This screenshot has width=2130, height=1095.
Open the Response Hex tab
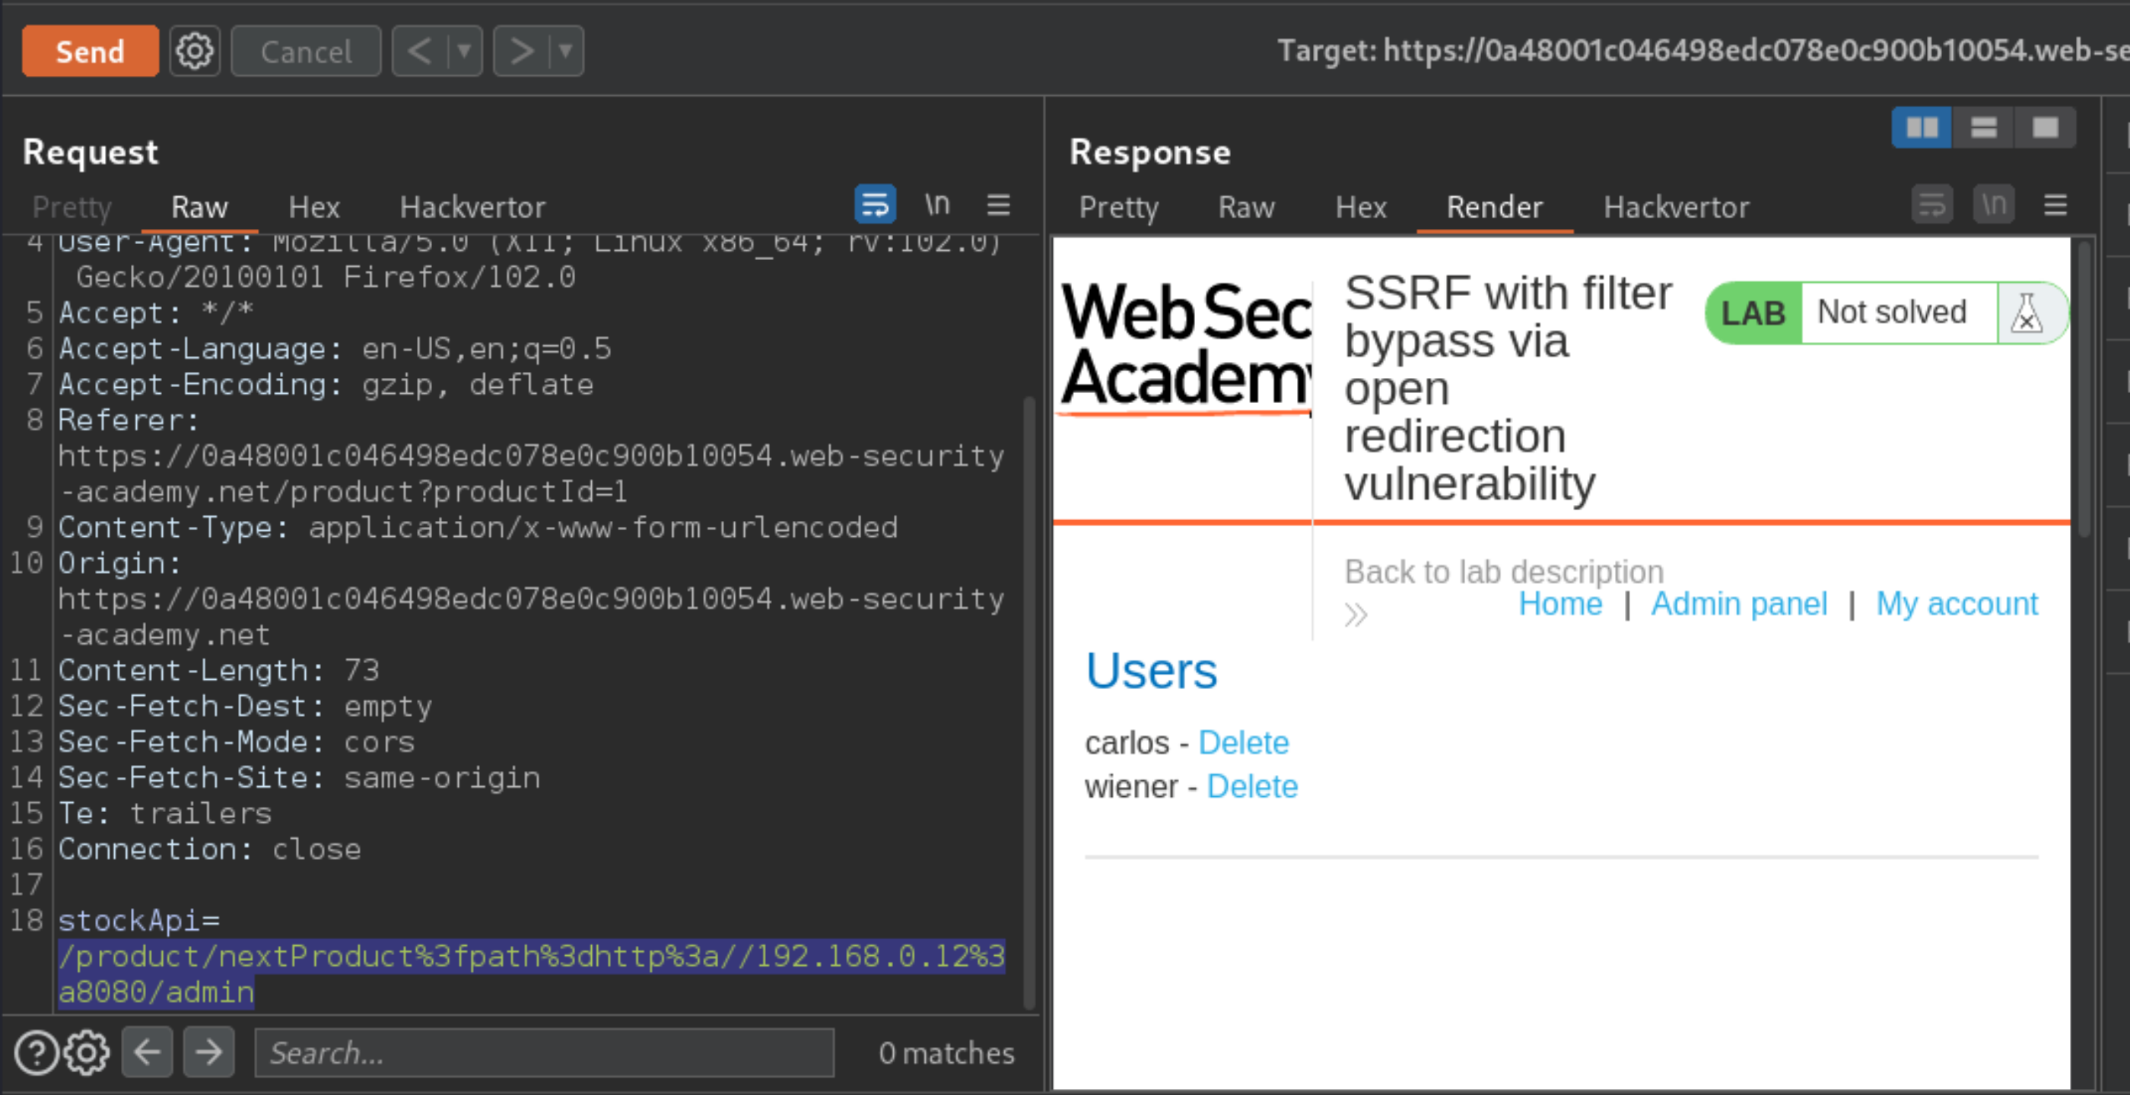[1361, 207]
